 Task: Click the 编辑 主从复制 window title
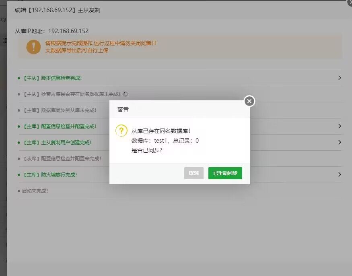click(58, 10)
